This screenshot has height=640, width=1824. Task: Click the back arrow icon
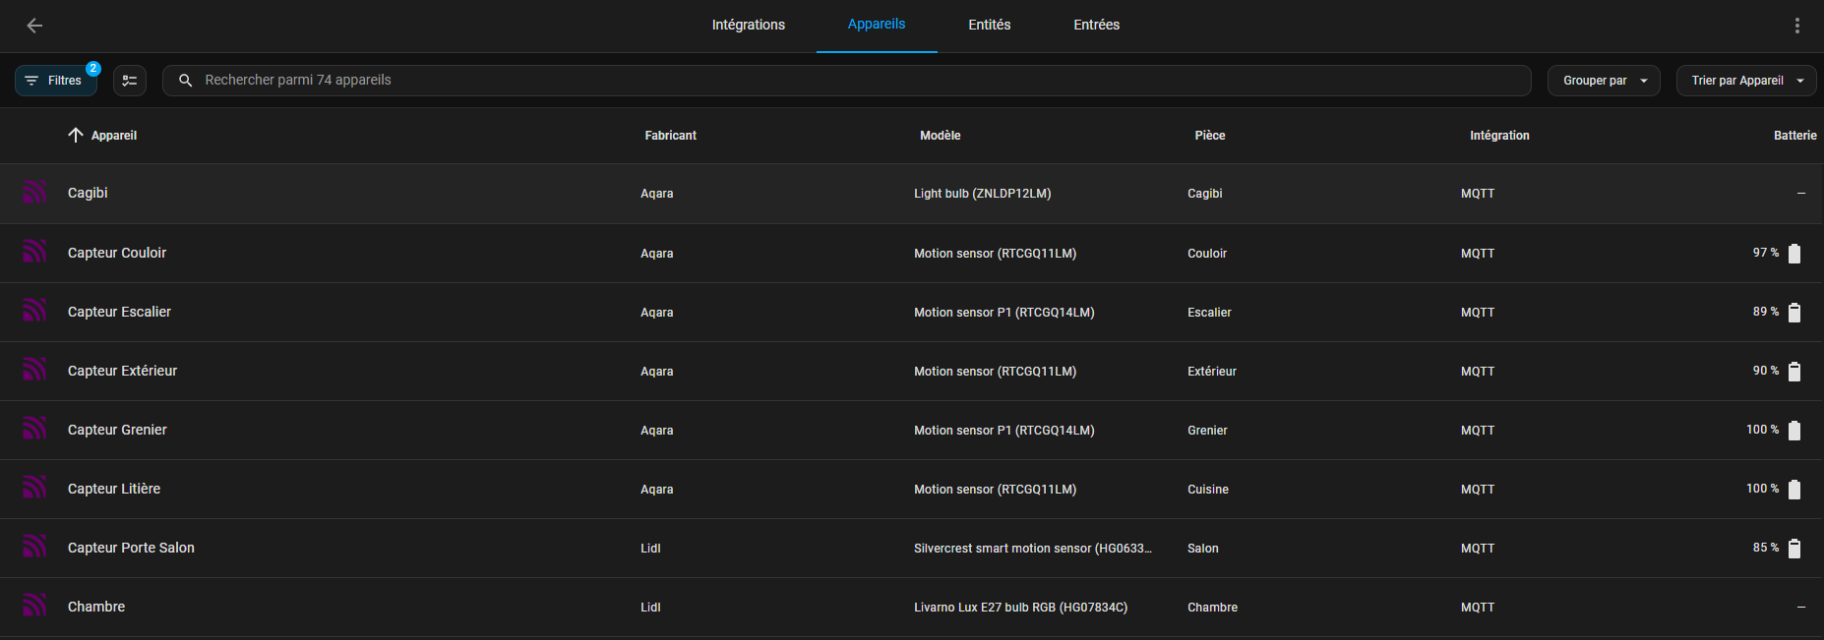(34, 26)
